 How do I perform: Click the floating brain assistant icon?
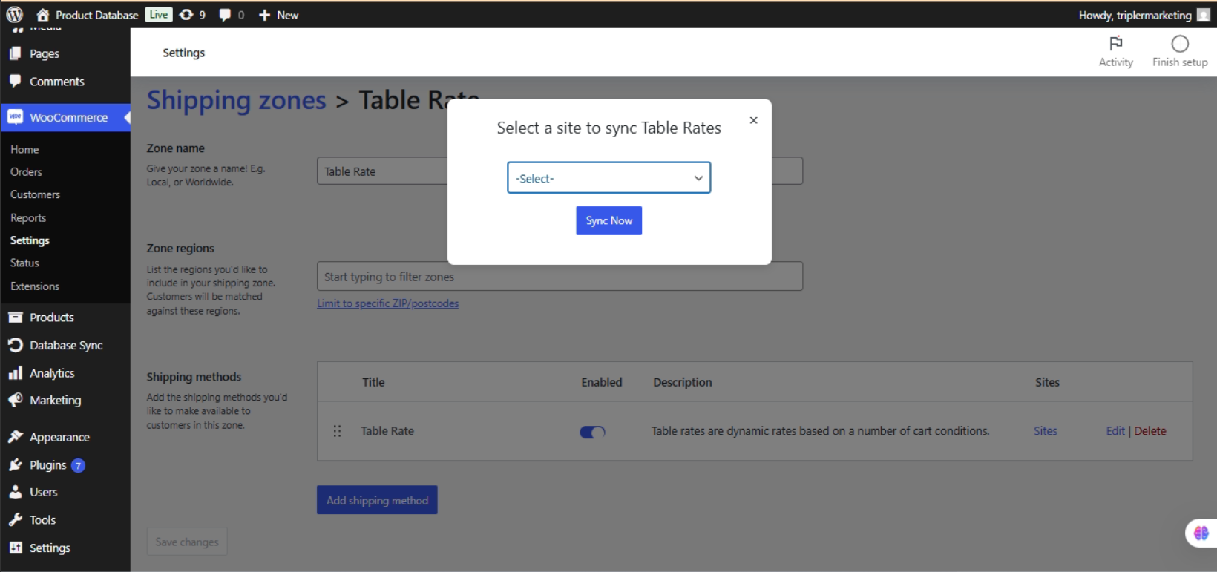coord(1201,533)
